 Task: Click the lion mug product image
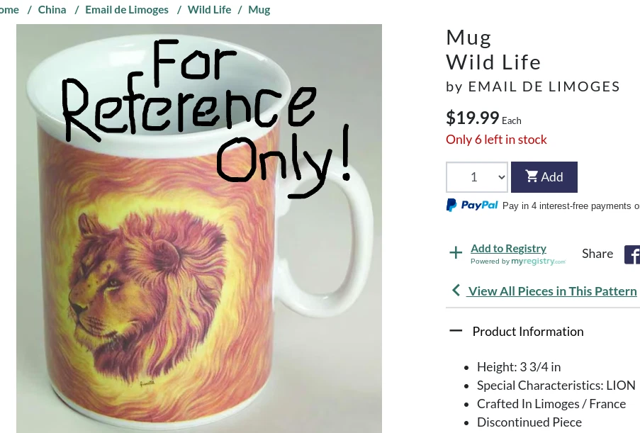(198, 283)
